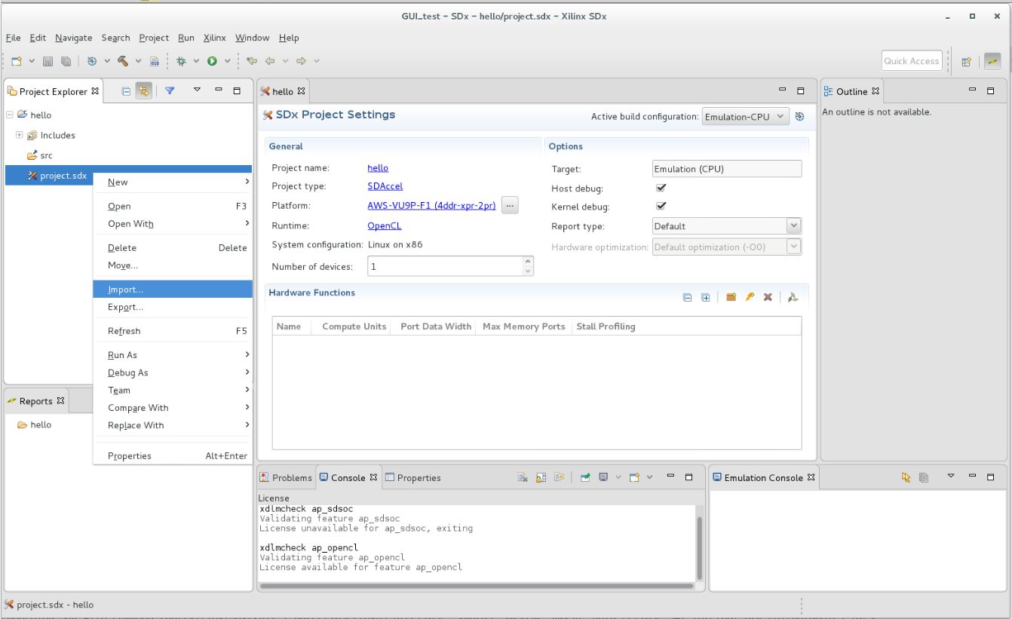
Task: Switch to the bottom Properties tab
Action: [413, 478]
